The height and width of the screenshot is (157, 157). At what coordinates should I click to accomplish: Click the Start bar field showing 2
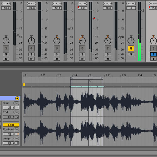[x=7, y=108]
